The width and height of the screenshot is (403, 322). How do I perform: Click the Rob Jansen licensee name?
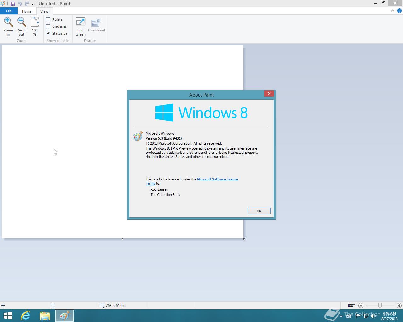[159, 189]
